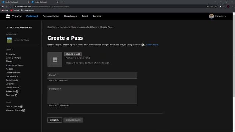The width and height of the screenshot is (235, 132).
Task: Click the Create Pass breadcrumb text
Action: click(106, 27)
